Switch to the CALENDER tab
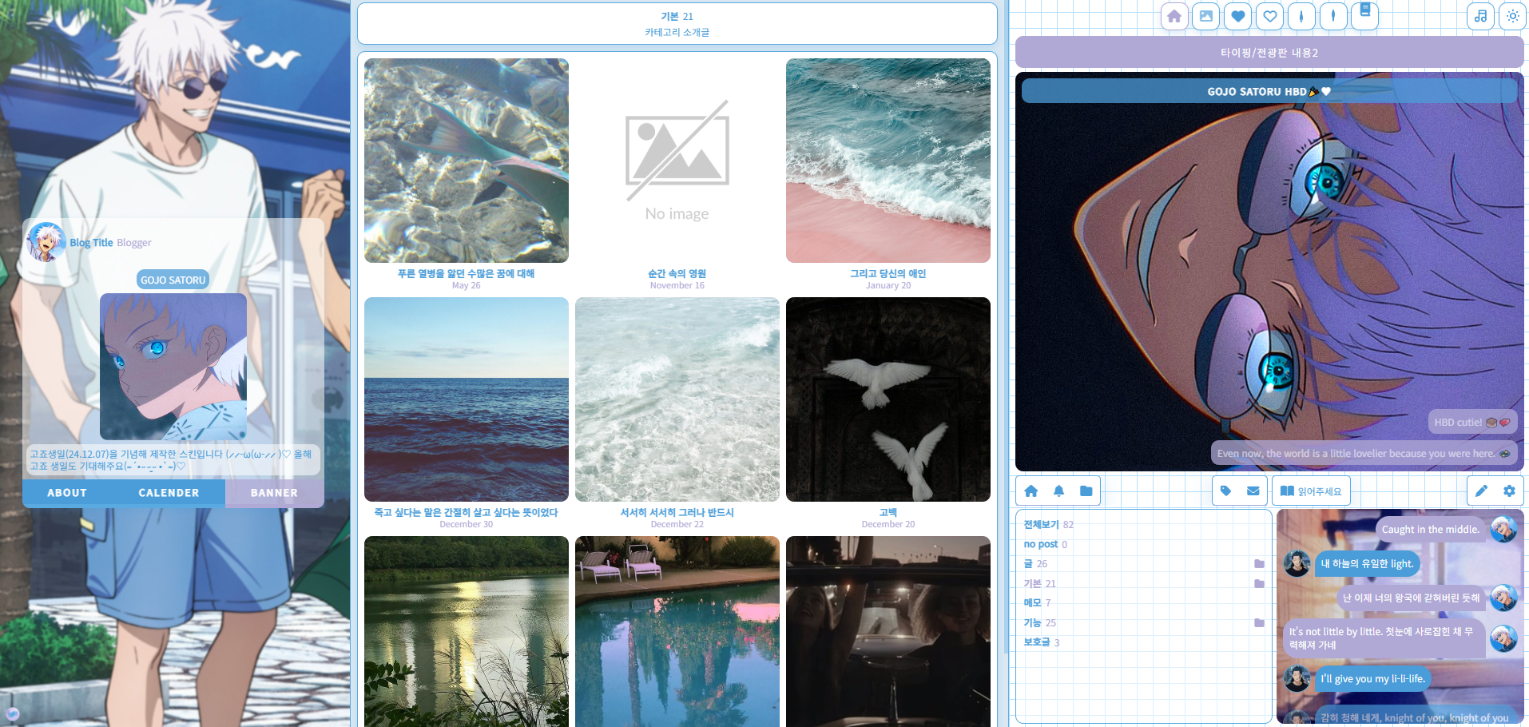Viewport: 1529px width, 727px height. pyautogui.click(x=169, y=493)
